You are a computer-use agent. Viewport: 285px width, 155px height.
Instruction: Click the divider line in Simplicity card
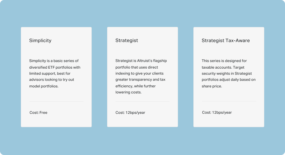56,101
